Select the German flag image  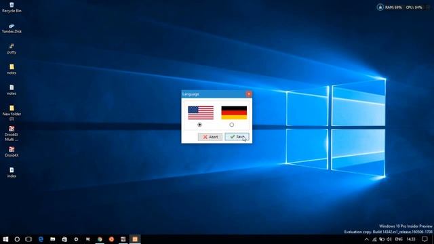pos(234,113)
